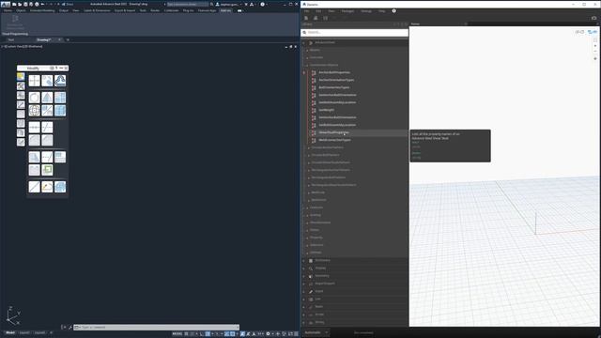Open the Dynamo File menu
The height and width of the screenshot is (338, 601).
tap(307, 11)
